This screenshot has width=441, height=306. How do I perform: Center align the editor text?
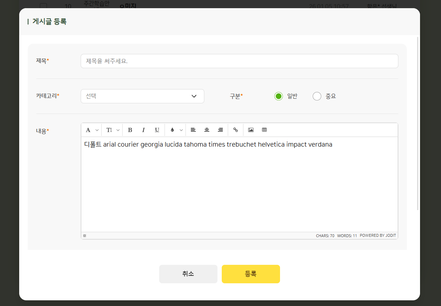pos(207,130)
